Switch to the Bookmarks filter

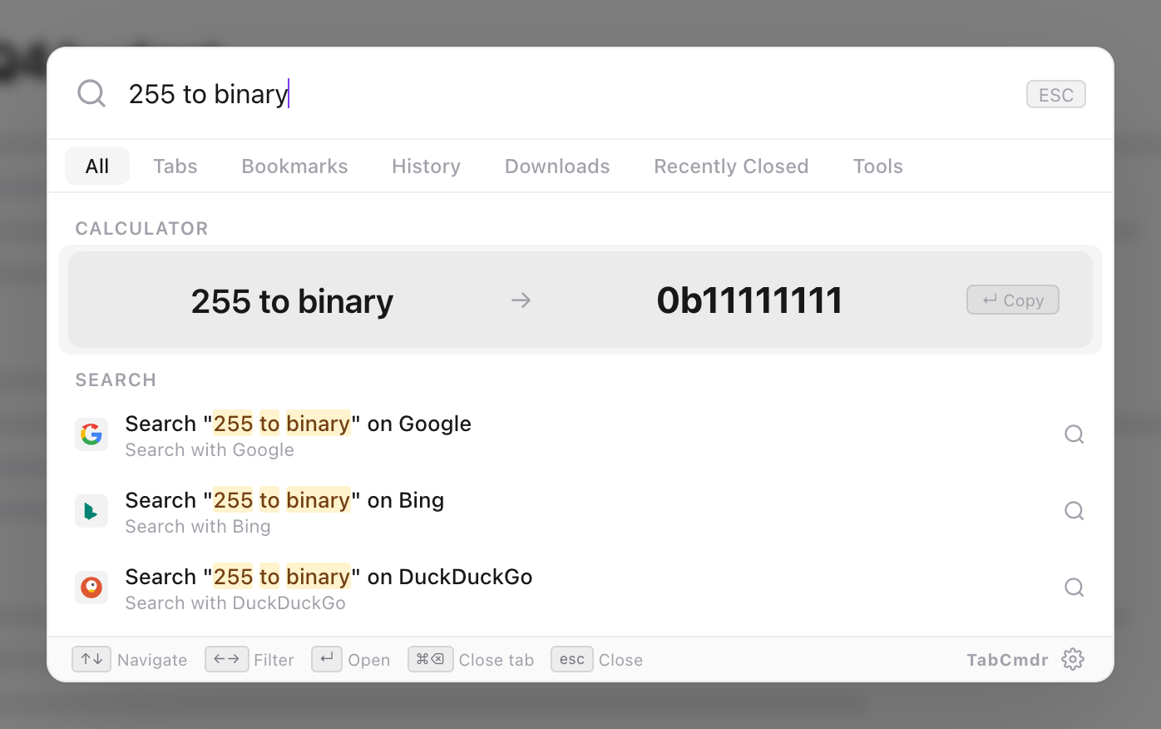[294, 166]
